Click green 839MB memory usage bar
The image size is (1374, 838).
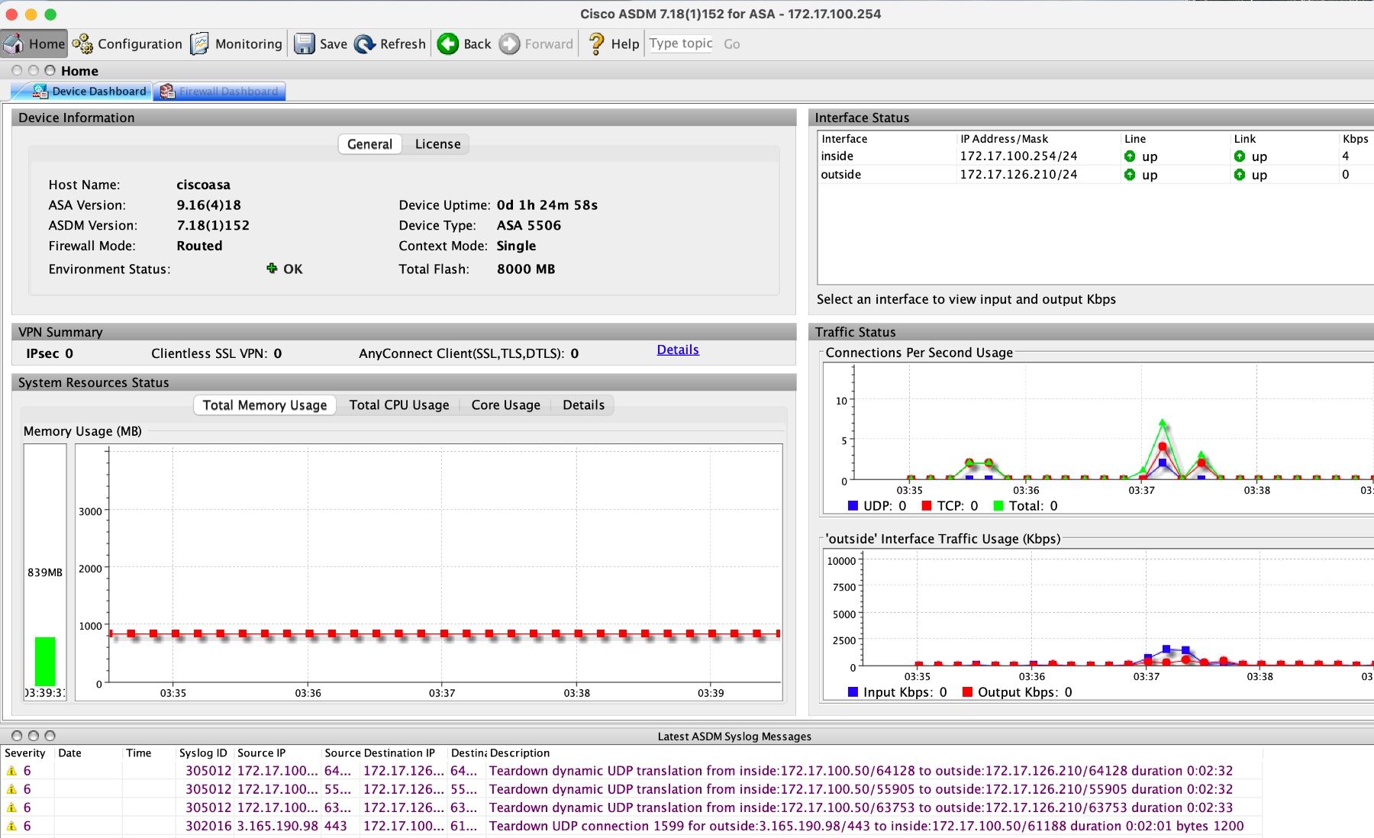pyautogui.click(x=45, y=661)
